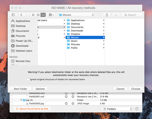Preview file000001.rw2 with eye icon
The image size is (152, 119).
(x=66, y=97)
